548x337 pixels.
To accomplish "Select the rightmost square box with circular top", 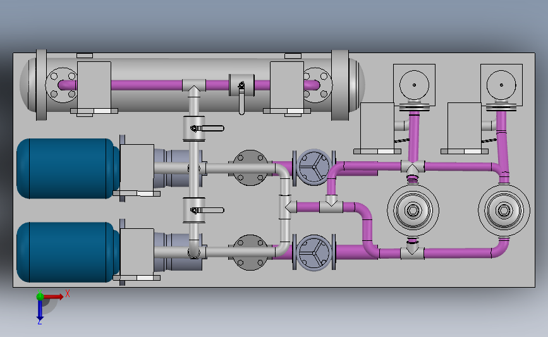I will point(501,85).
